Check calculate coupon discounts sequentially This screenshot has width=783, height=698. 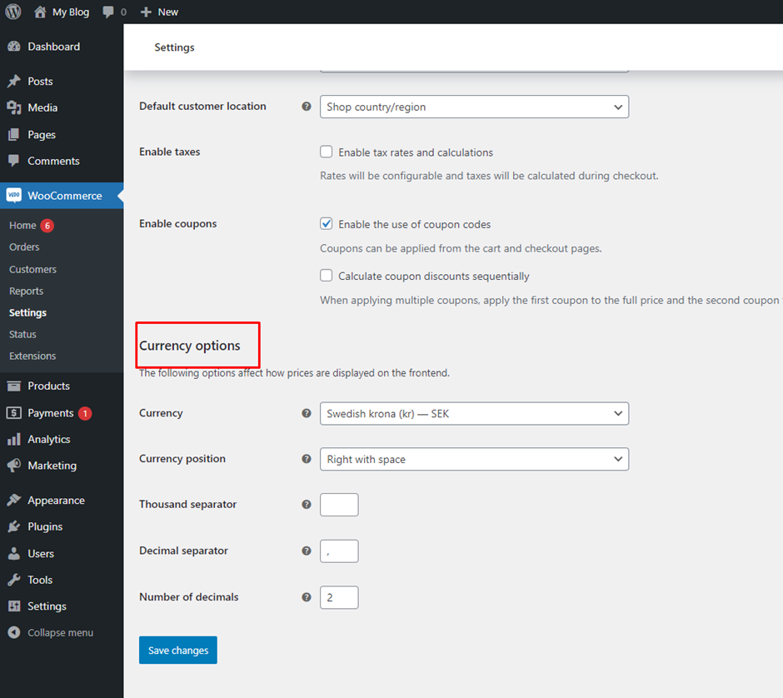point(326,276)
